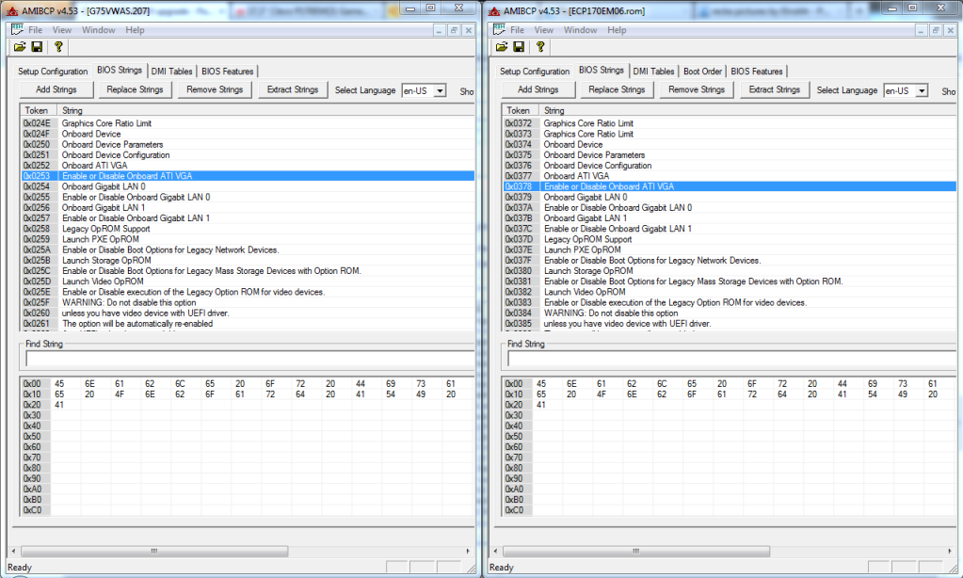The image size is (963, 578).
Task: Click Replace Strings in ECP170EM06.rom window
Action: click(617, 89)
